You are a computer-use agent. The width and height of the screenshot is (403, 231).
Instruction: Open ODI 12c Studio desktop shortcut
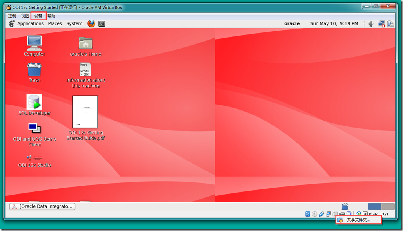tap(34, 158)
